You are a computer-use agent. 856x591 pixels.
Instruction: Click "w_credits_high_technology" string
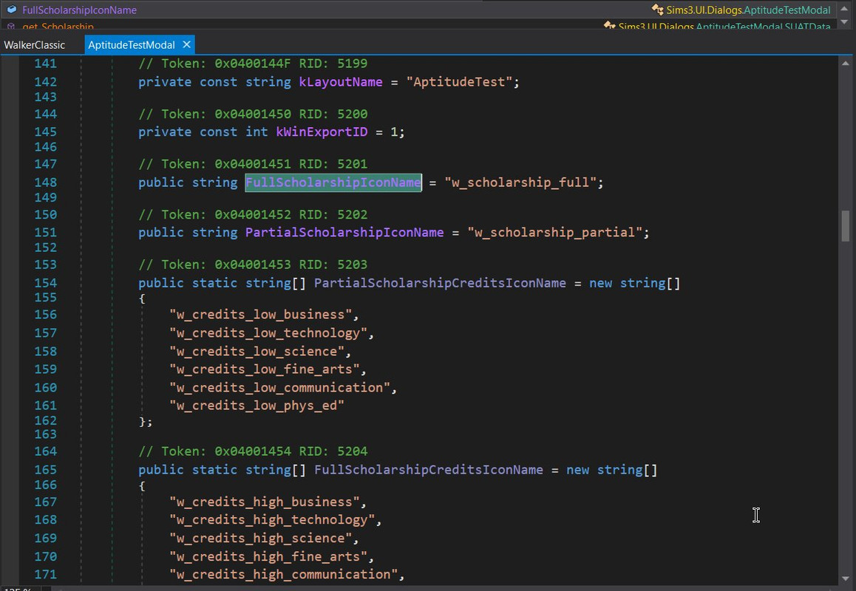[272, 520]
